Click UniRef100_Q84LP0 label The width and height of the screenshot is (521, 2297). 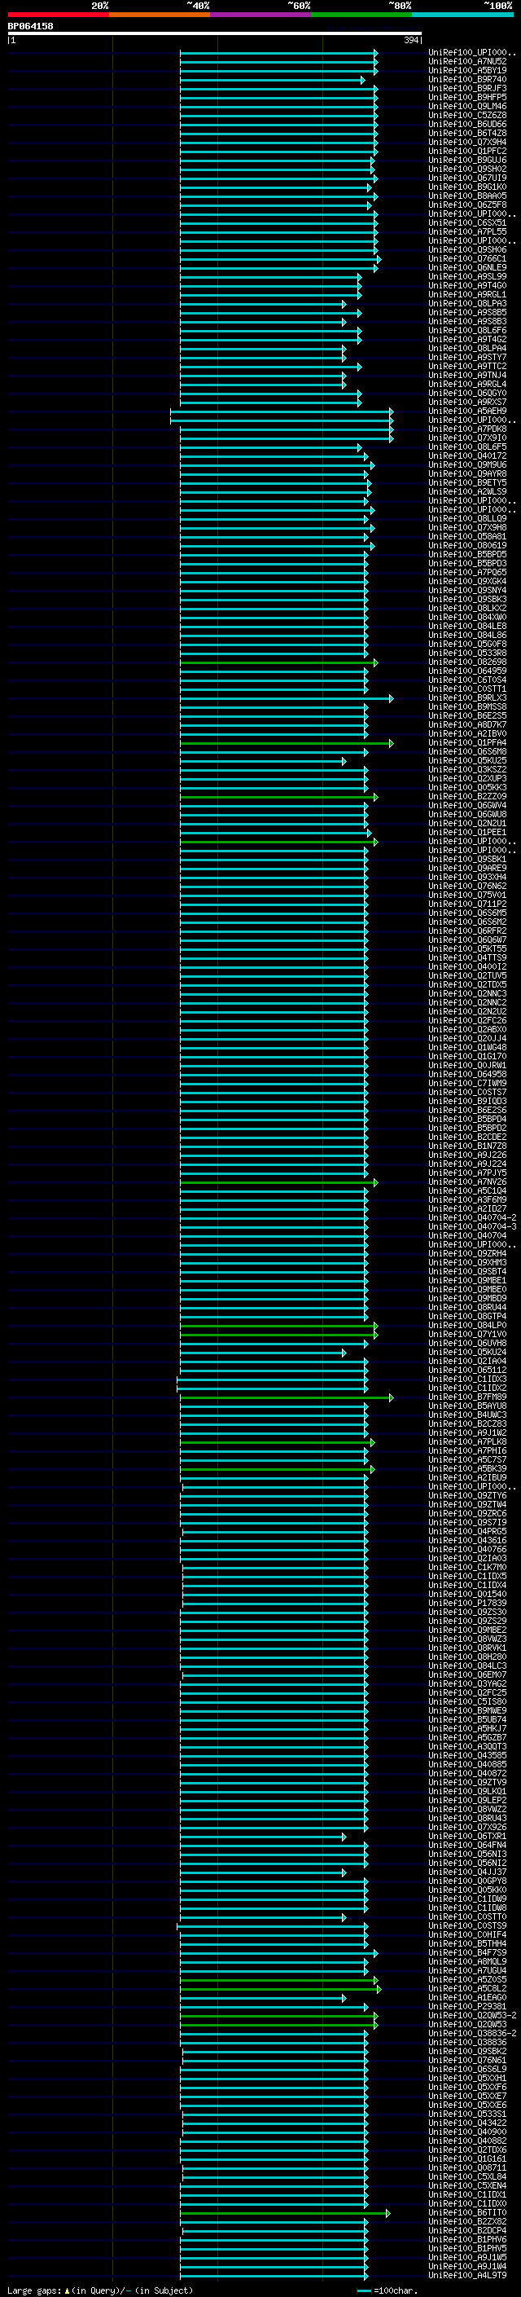pos(466,1325)
